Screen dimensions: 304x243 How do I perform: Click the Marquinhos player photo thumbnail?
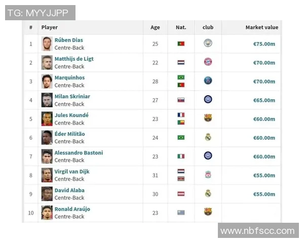47,81
